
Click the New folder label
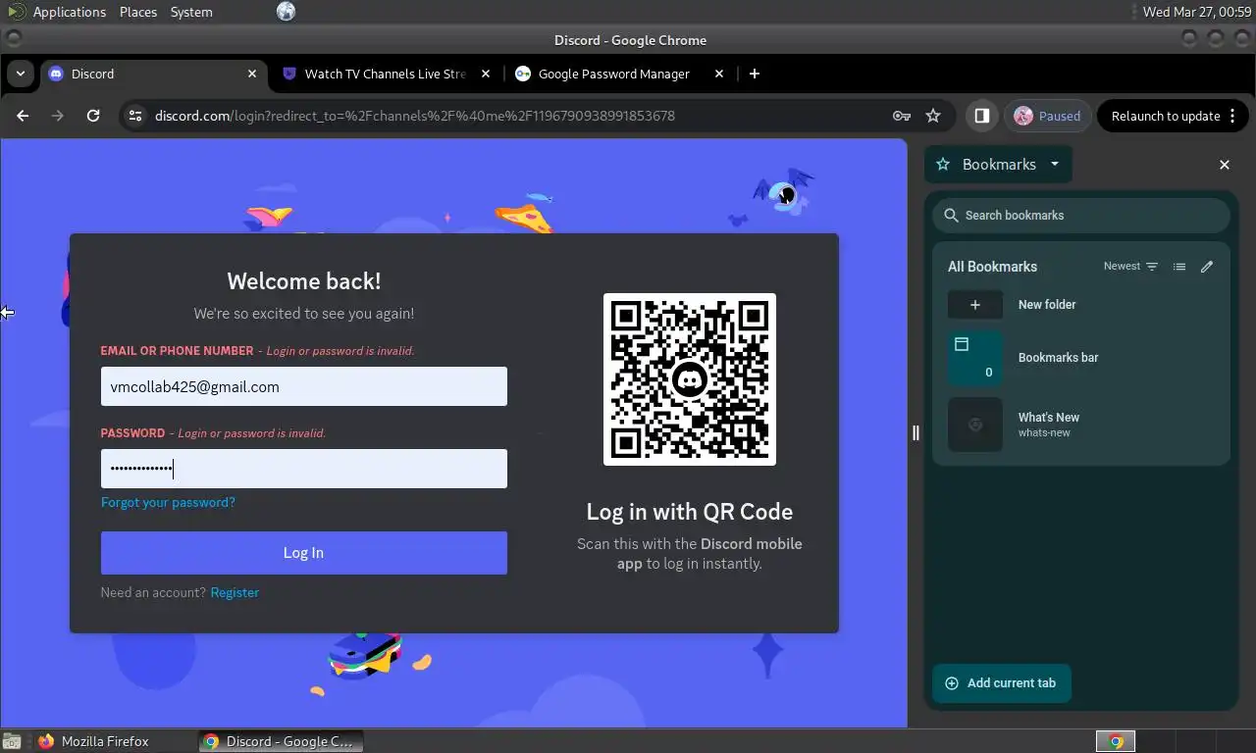point(1047,305)
